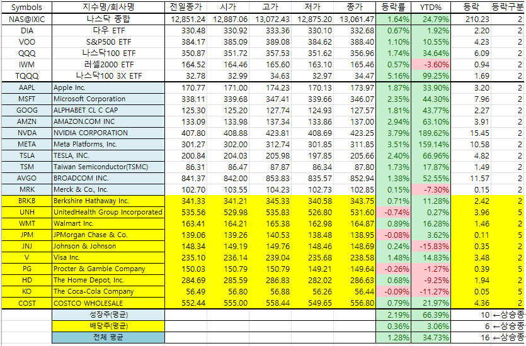The height and width of the screenshot is (346, 526).
Task: Select dividend average change 0.36%
Action: tap(393, 326)
